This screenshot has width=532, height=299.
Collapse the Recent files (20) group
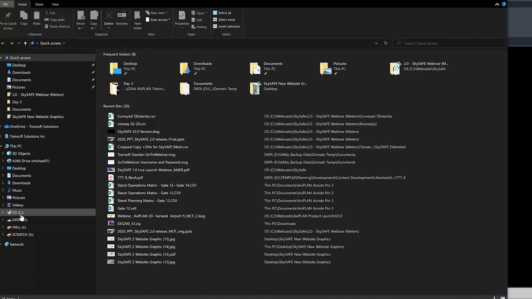(100, 106)
